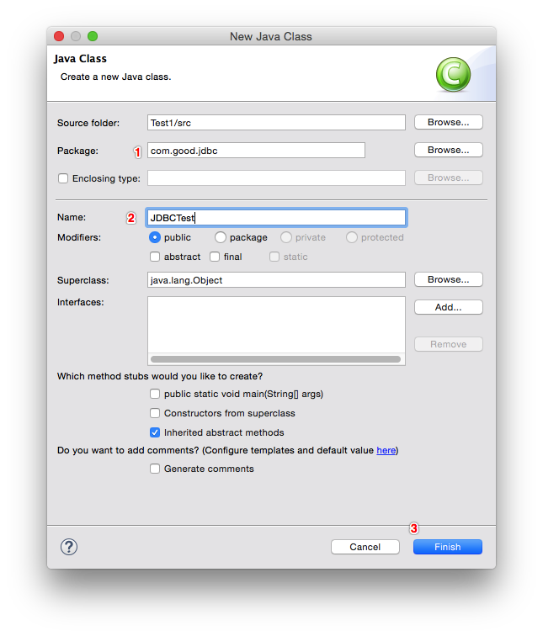The width and height of the screenshot is (543, 636).
Task: Close the New Java Class dialog
Action: pyautogui.click(x=59, y=36)
